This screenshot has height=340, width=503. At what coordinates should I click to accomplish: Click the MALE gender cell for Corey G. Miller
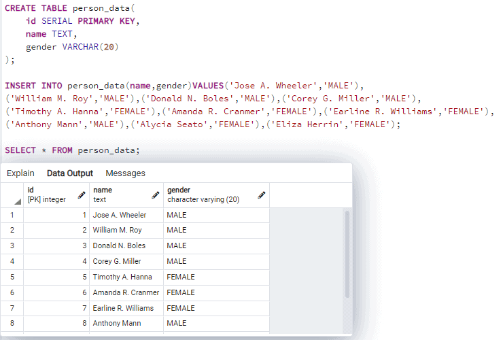[x=217, y=261]
